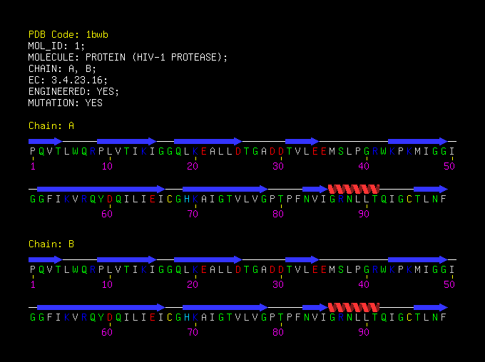
Task: Select the green S residue in Chain B
Action: coord(341,269)
